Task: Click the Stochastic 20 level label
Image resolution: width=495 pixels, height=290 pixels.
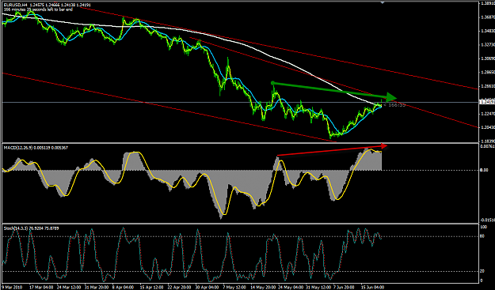Action: tap(482, 271)
